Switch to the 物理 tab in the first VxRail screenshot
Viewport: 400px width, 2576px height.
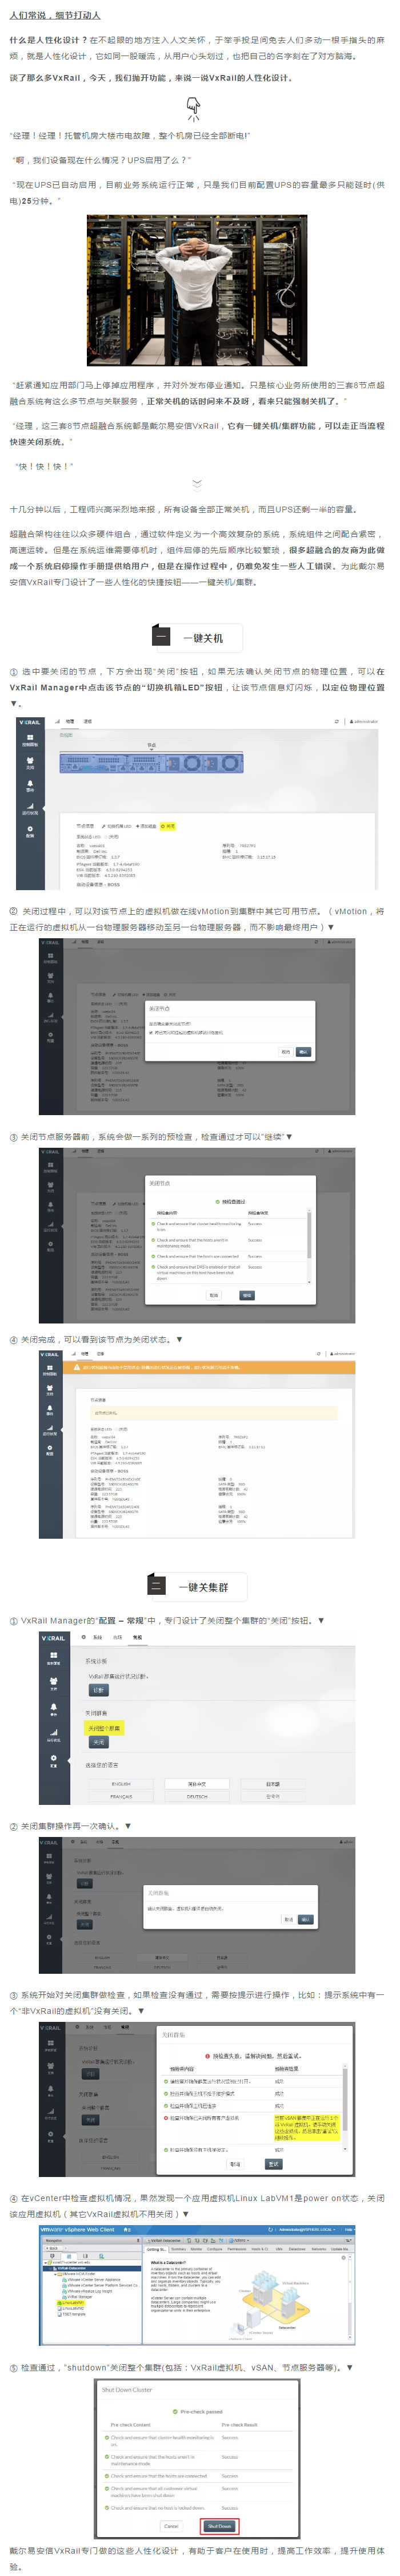click(x=71, y=721)
